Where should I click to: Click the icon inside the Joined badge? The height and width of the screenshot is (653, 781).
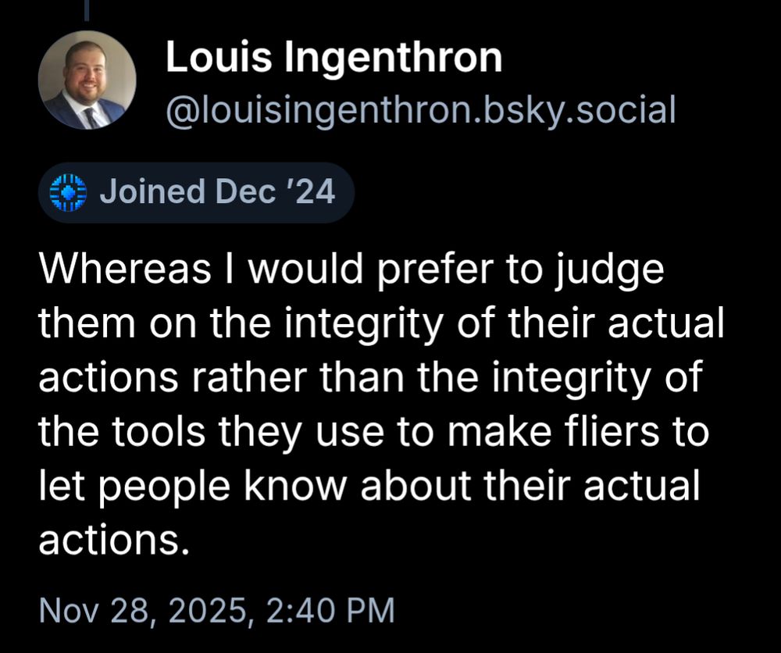(66, 191)
